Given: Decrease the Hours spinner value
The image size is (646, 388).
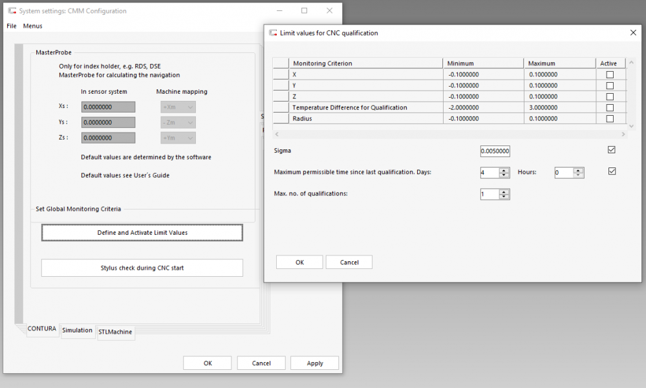Looking at the screenshot, I should tap(579, 175).
